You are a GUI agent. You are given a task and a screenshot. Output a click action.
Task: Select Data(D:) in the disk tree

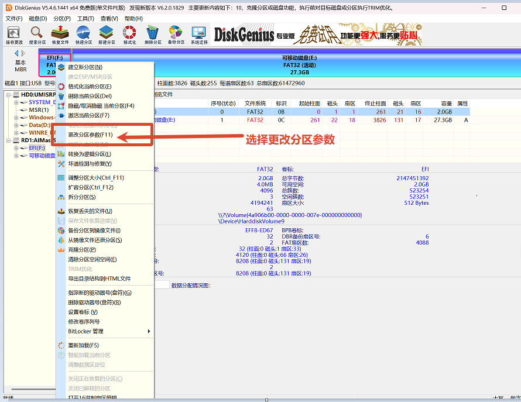40,125
